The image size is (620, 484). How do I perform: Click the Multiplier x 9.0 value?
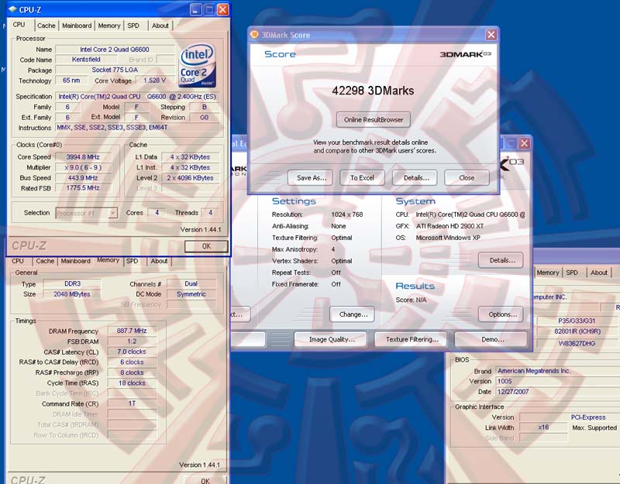point(83,167)
